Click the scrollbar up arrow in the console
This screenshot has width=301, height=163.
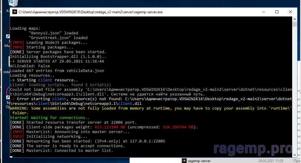(x=295, y=19)
